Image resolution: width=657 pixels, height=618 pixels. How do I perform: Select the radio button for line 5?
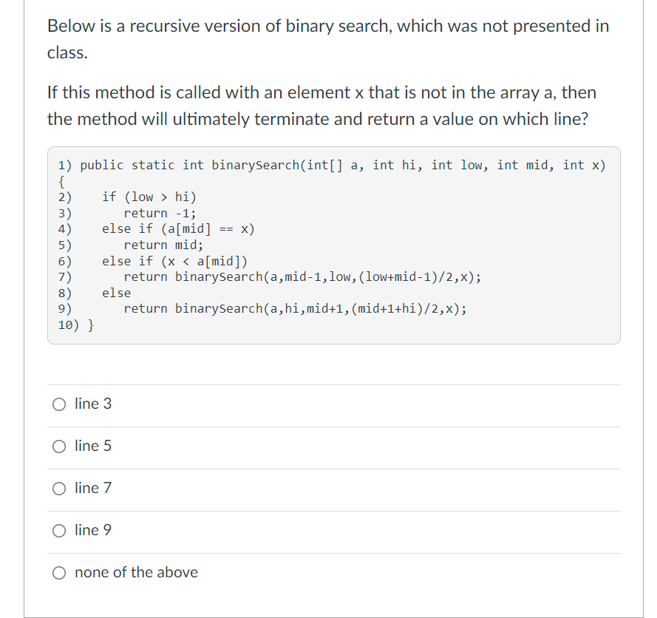(x=59, y=446)
